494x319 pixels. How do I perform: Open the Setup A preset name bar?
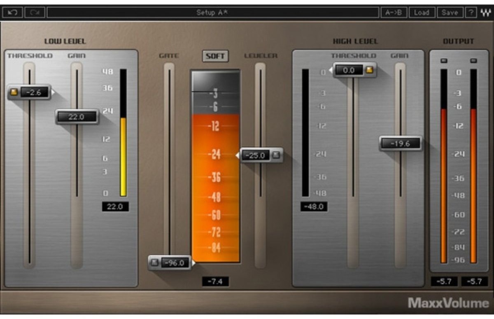click(x=212, y=12)
